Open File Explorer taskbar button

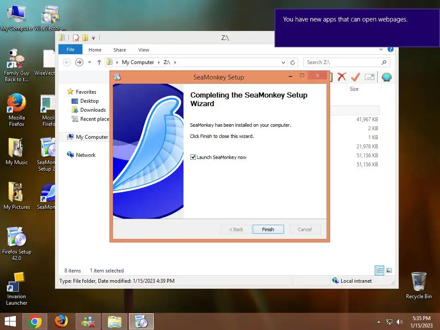pos(115,321)
